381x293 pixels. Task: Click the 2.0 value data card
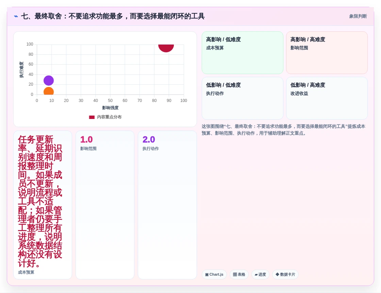167,205
